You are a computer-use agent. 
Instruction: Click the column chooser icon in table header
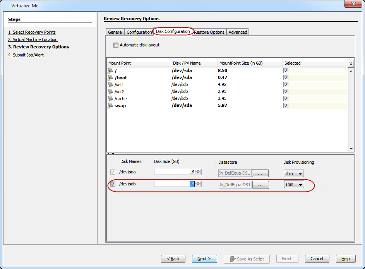coord(351,63)
